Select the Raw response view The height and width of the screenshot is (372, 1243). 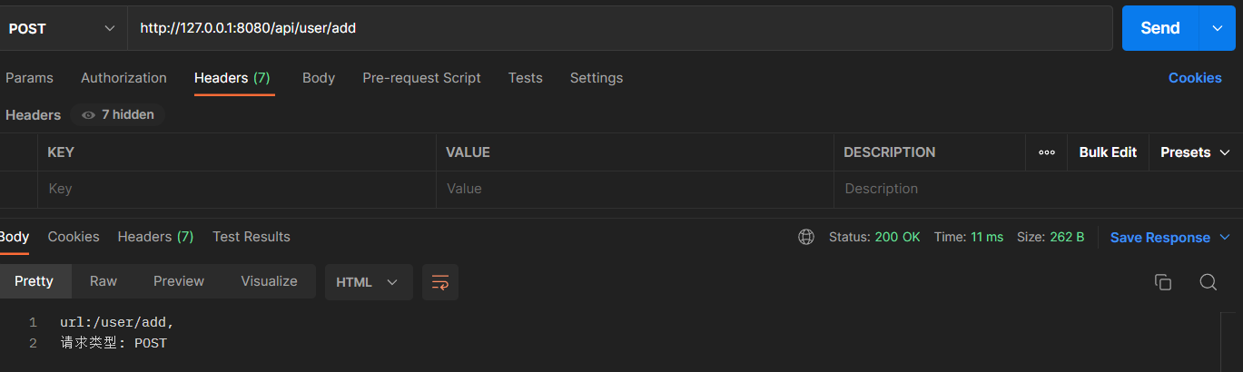[x=104, y=281]
